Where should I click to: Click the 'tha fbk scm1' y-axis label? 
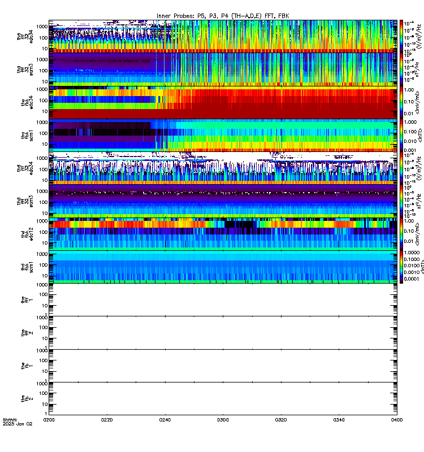(x=27, y=136)
